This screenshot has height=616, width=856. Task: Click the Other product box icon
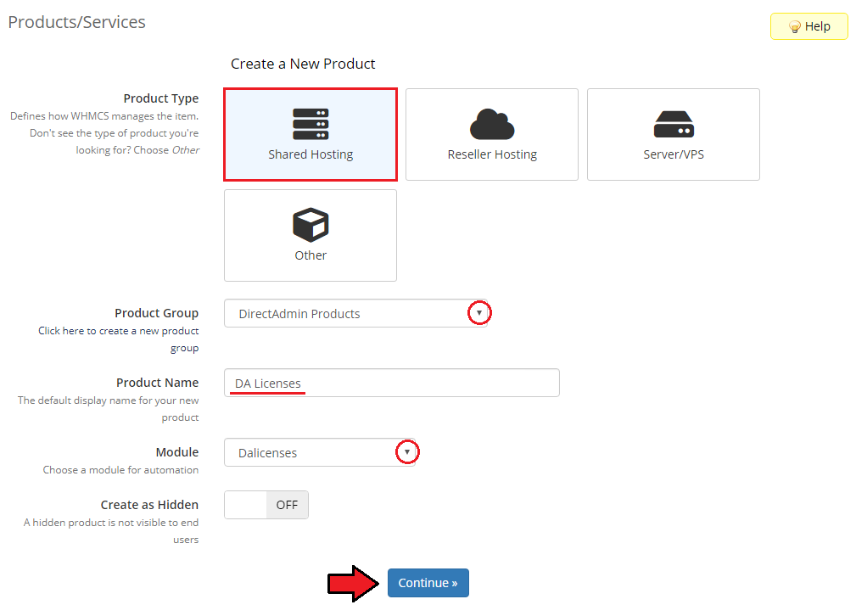[x=311, y=225]
